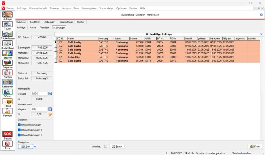Open the Warenwirtschaft menu

pyautogui.click(x=38, y=8)
